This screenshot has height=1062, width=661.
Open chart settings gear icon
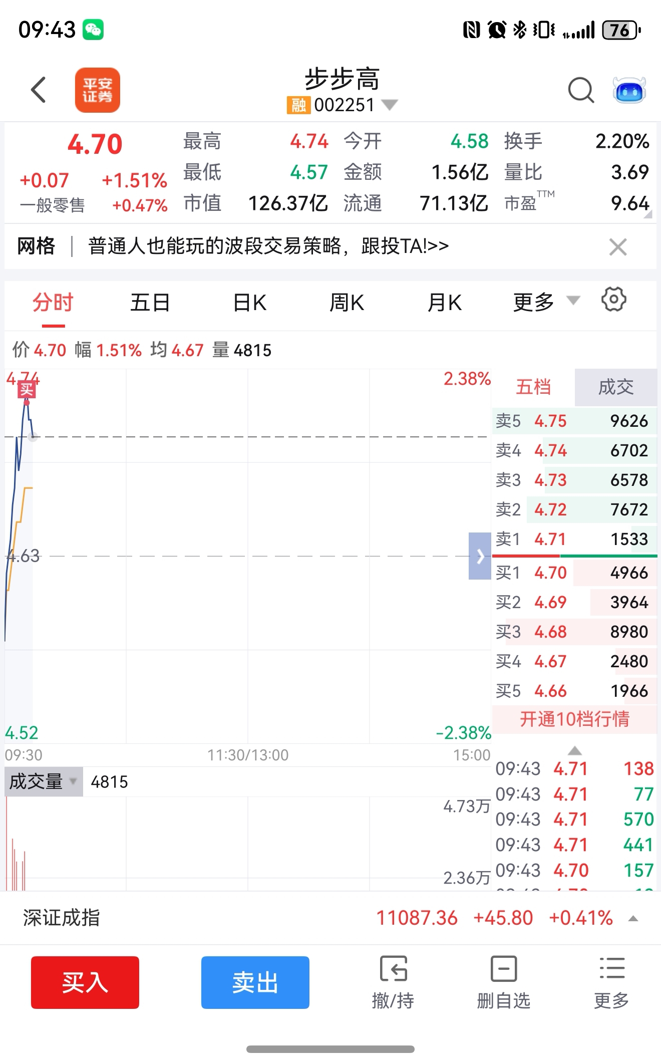(613, 300)
